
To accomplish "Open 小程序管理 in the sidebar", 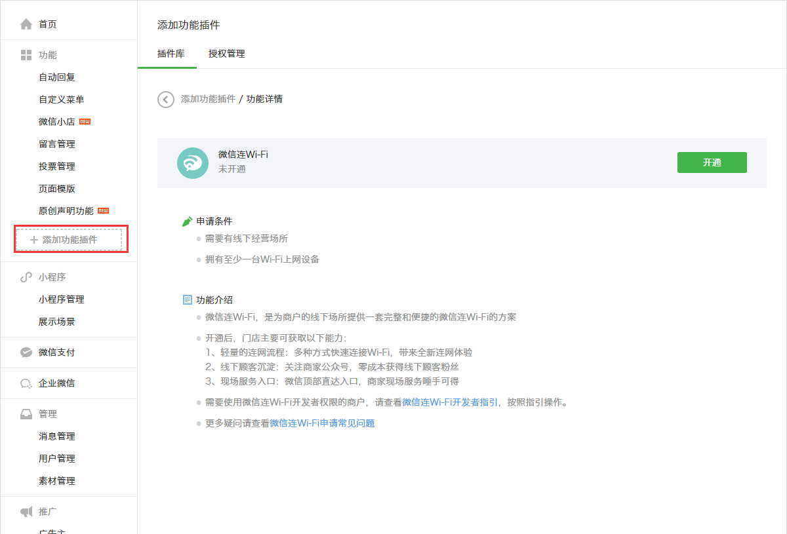I will click(x=62, y=299).
